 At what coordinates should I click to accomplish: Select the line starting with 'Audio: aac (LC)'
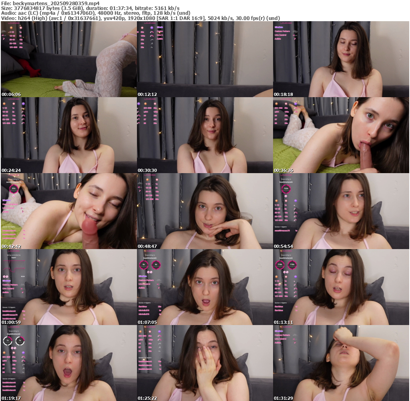point(96,13)
